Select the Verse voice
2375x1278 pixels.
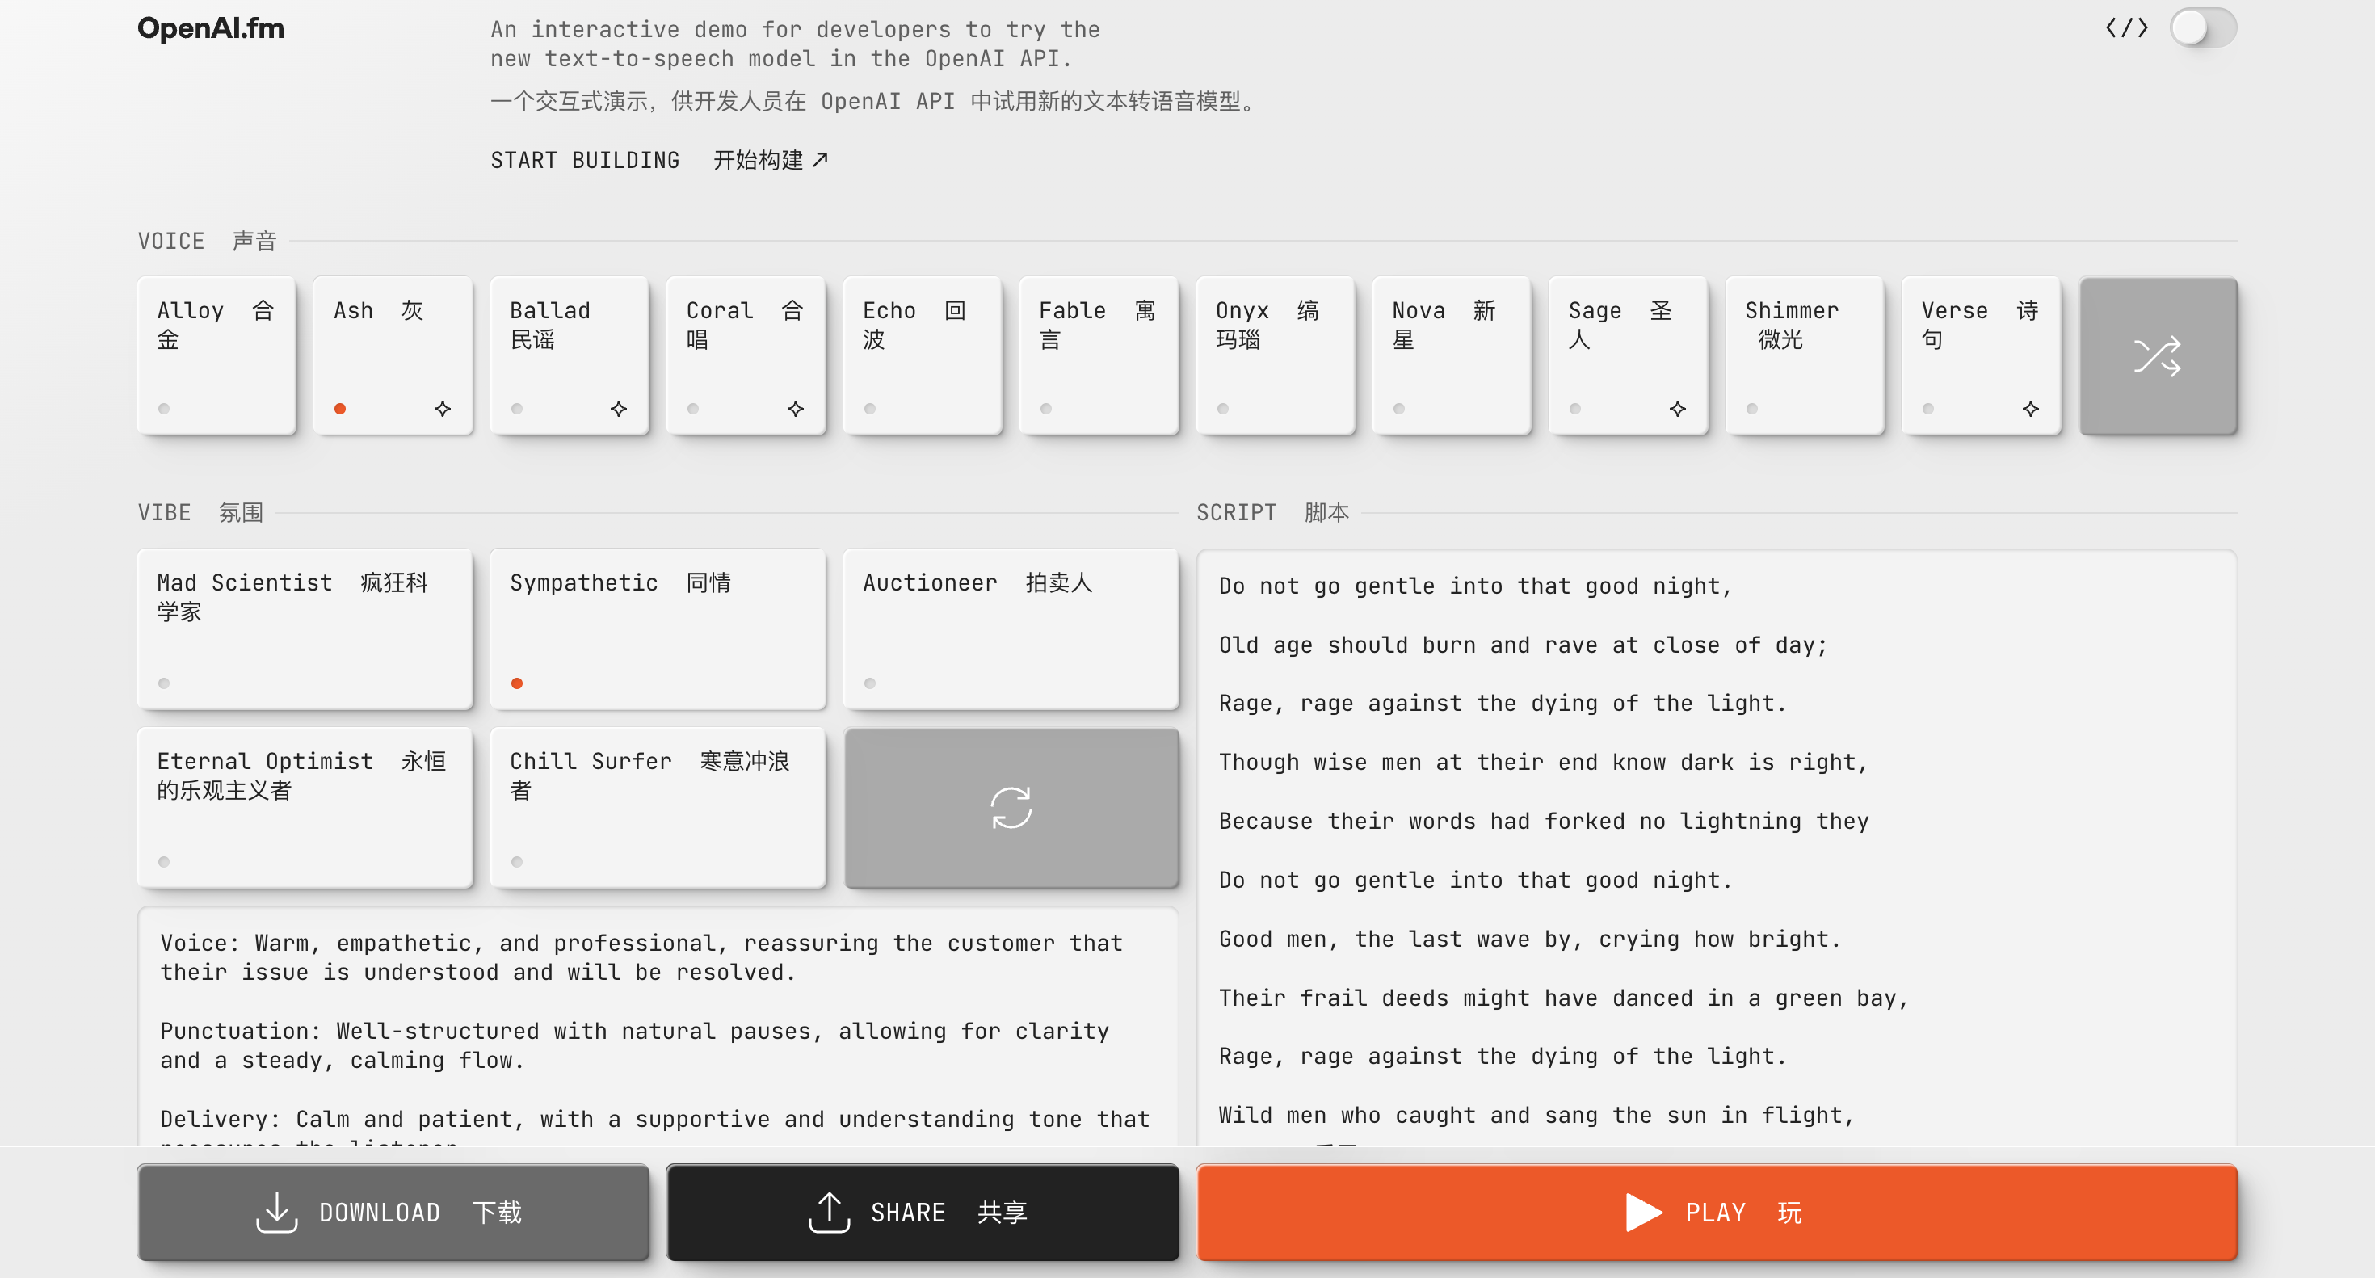click(x=1982, y=356)
